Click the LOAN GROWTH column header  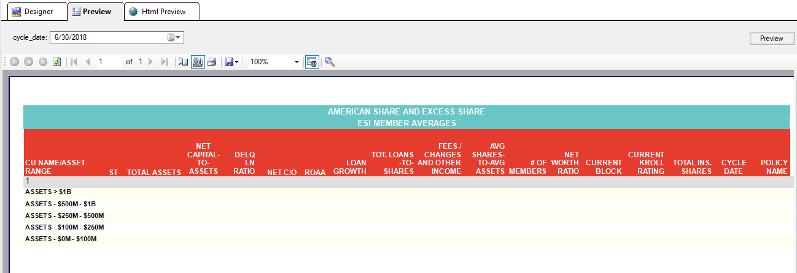[350, 167]
